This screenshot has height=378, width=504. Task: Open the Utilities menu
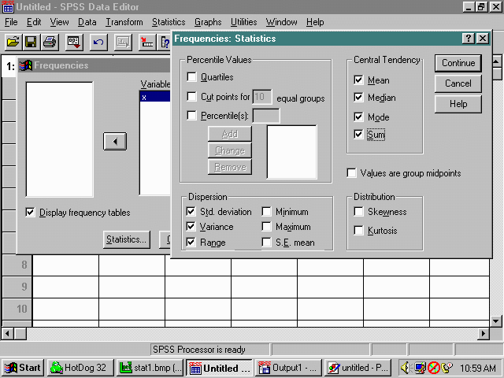244,22
